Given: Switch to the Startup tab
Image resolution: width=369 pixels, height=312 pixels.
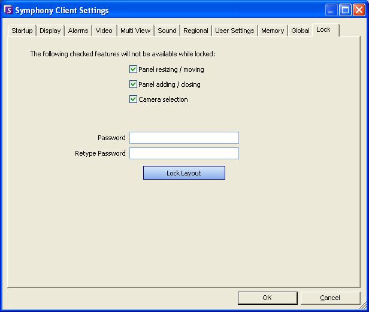Looking at the screenshot, I should coord(22,31).
